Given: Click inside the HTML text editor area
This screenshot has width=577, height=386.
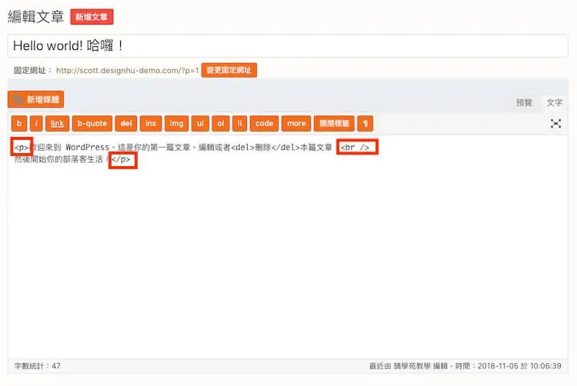Looking at the screenshot, I should pos(288,246).
